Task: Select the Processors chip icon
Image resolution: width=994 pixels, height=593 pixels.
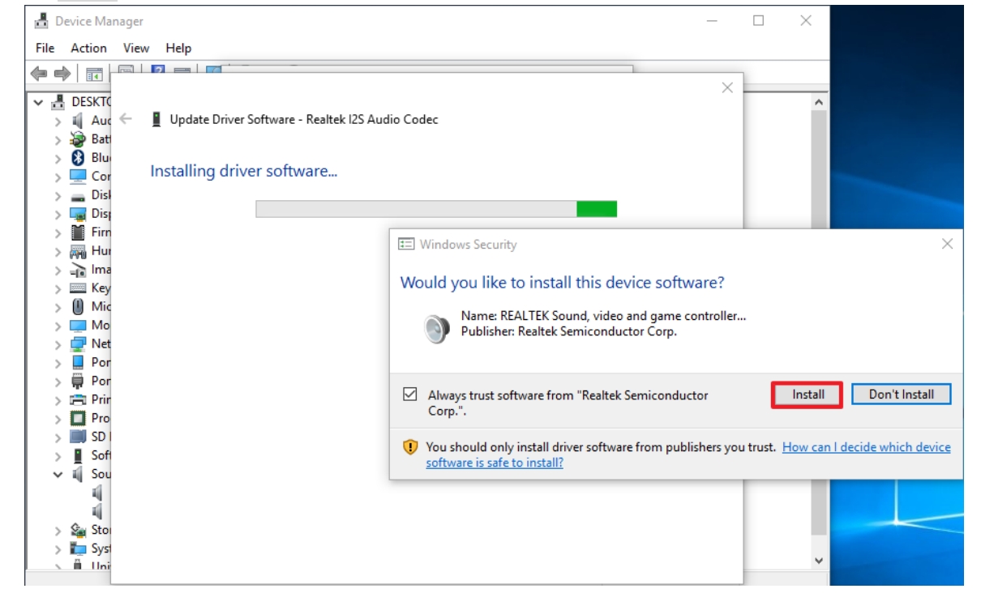Action: [x=79, y=418]
